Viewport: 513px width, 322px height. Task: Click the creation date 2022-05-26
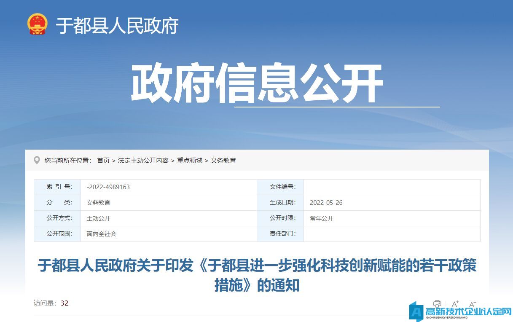(326, 203)
